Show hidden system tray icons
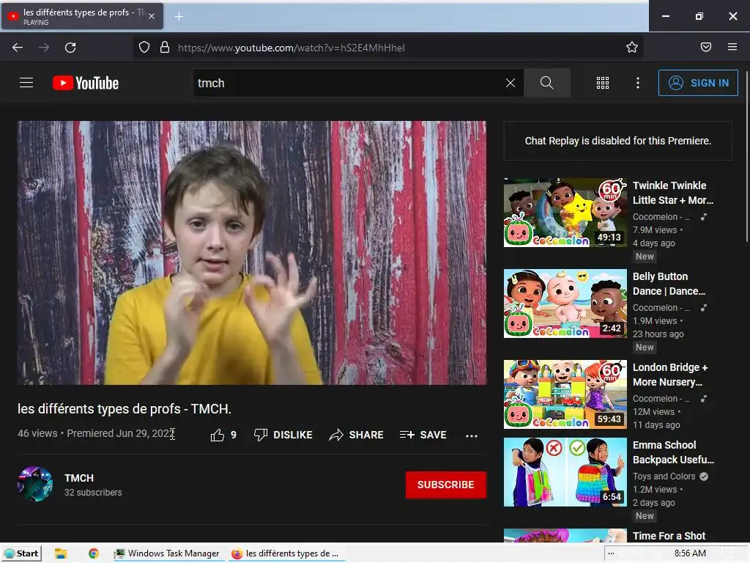This screenshot has width=750, height=563. pos(611,553)
